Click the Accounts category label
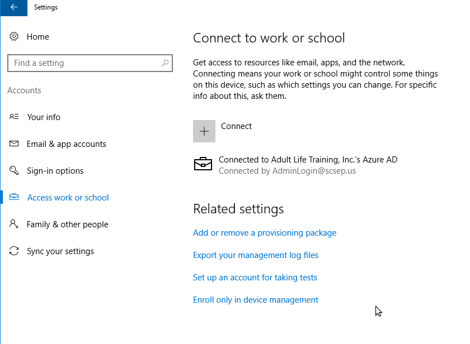Image resolution: width=470 pixels, height=344 pixels. point(24,90)
